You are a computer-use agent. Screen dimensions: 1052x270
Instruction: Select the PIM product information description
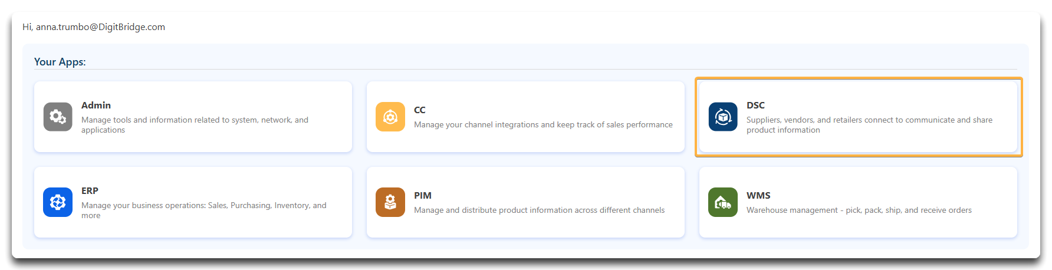(539, 210)
